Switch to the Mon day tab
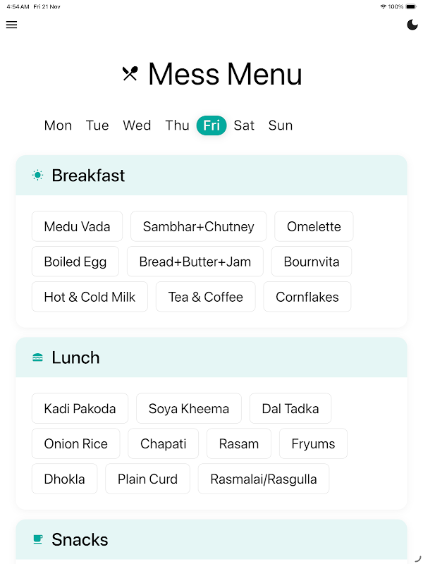Image resolution: width=423 pixels, height=564 pixels. [58, 125]
